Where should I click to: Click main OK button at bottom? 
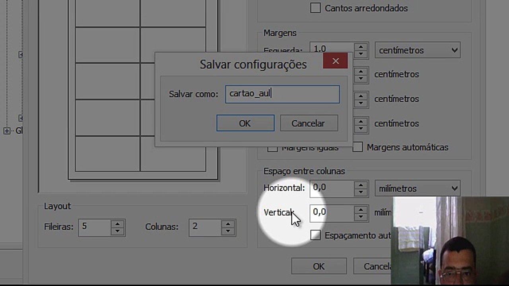click(x=319, y=266)
